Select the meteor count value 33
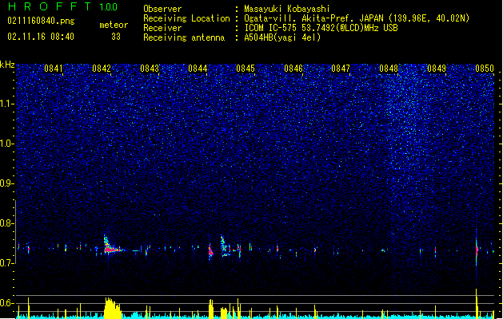The width and height of the screenshot is (503, 319). (116, 37)
